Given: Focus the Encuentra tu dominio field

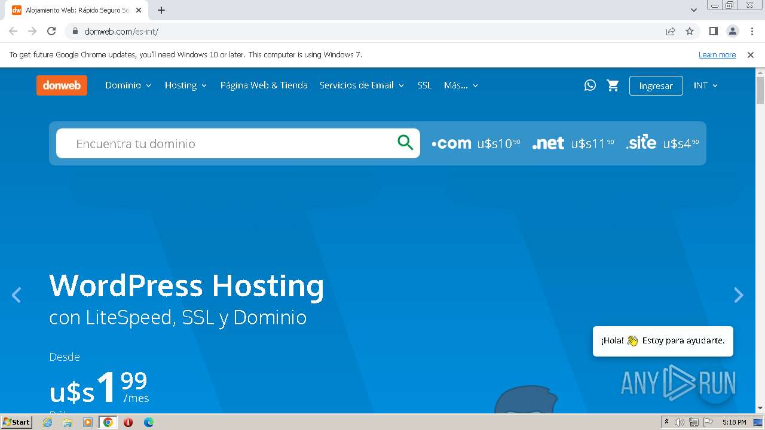Looking at the screenshot, I should 238,143.
